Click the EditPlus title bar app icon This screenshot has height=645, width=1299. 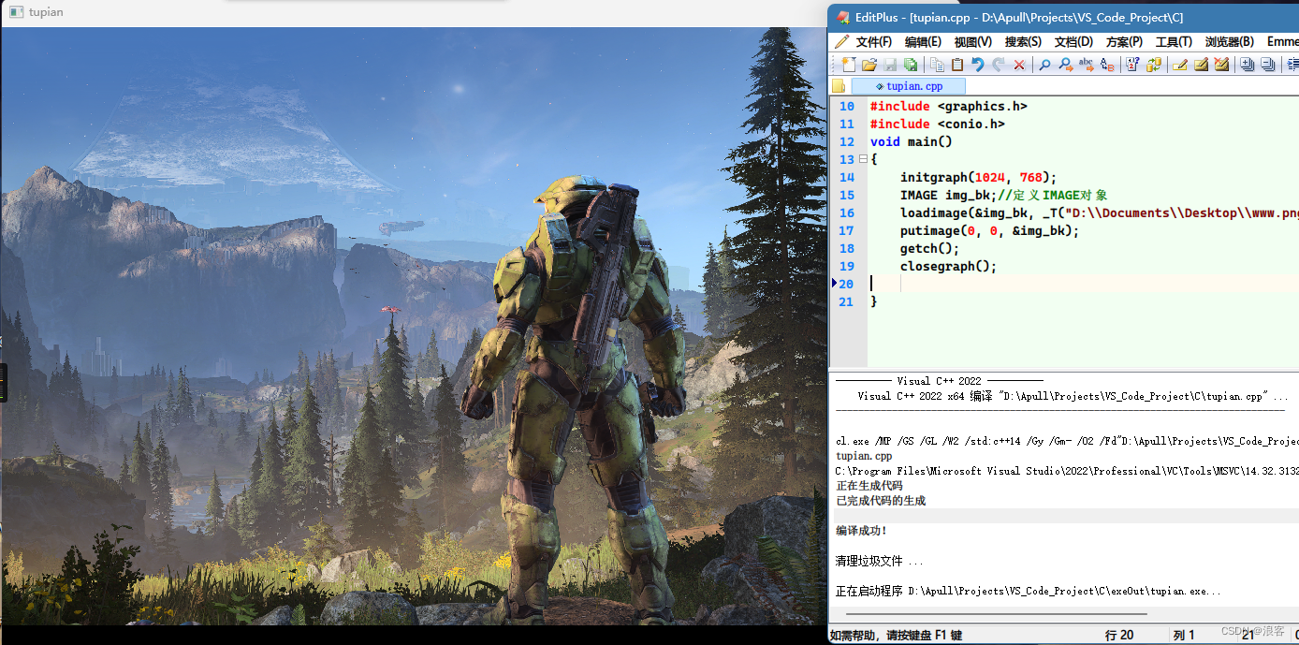[x=842, y=17]
